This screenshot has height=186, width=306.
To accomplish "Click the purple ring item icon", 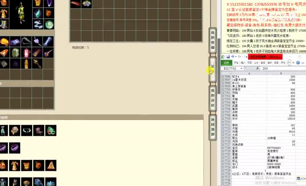I will [15, 148].
